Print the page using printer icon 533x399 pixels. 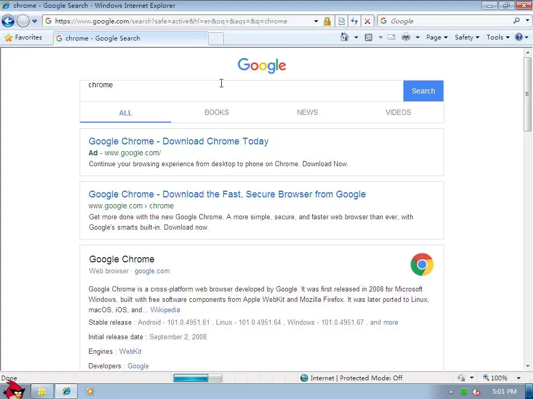pyautogui.click(x=406, y=37)
